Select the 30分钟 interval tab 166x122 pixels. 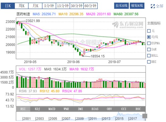coord(77,6)
